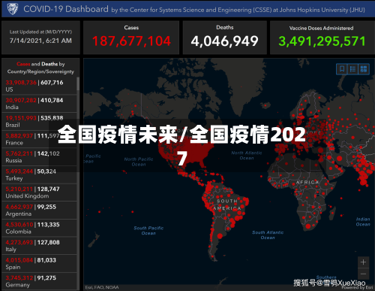Click total deaths number 4,046,949
The height and width of the screenshot is (291, 375).
click(224, 41)
